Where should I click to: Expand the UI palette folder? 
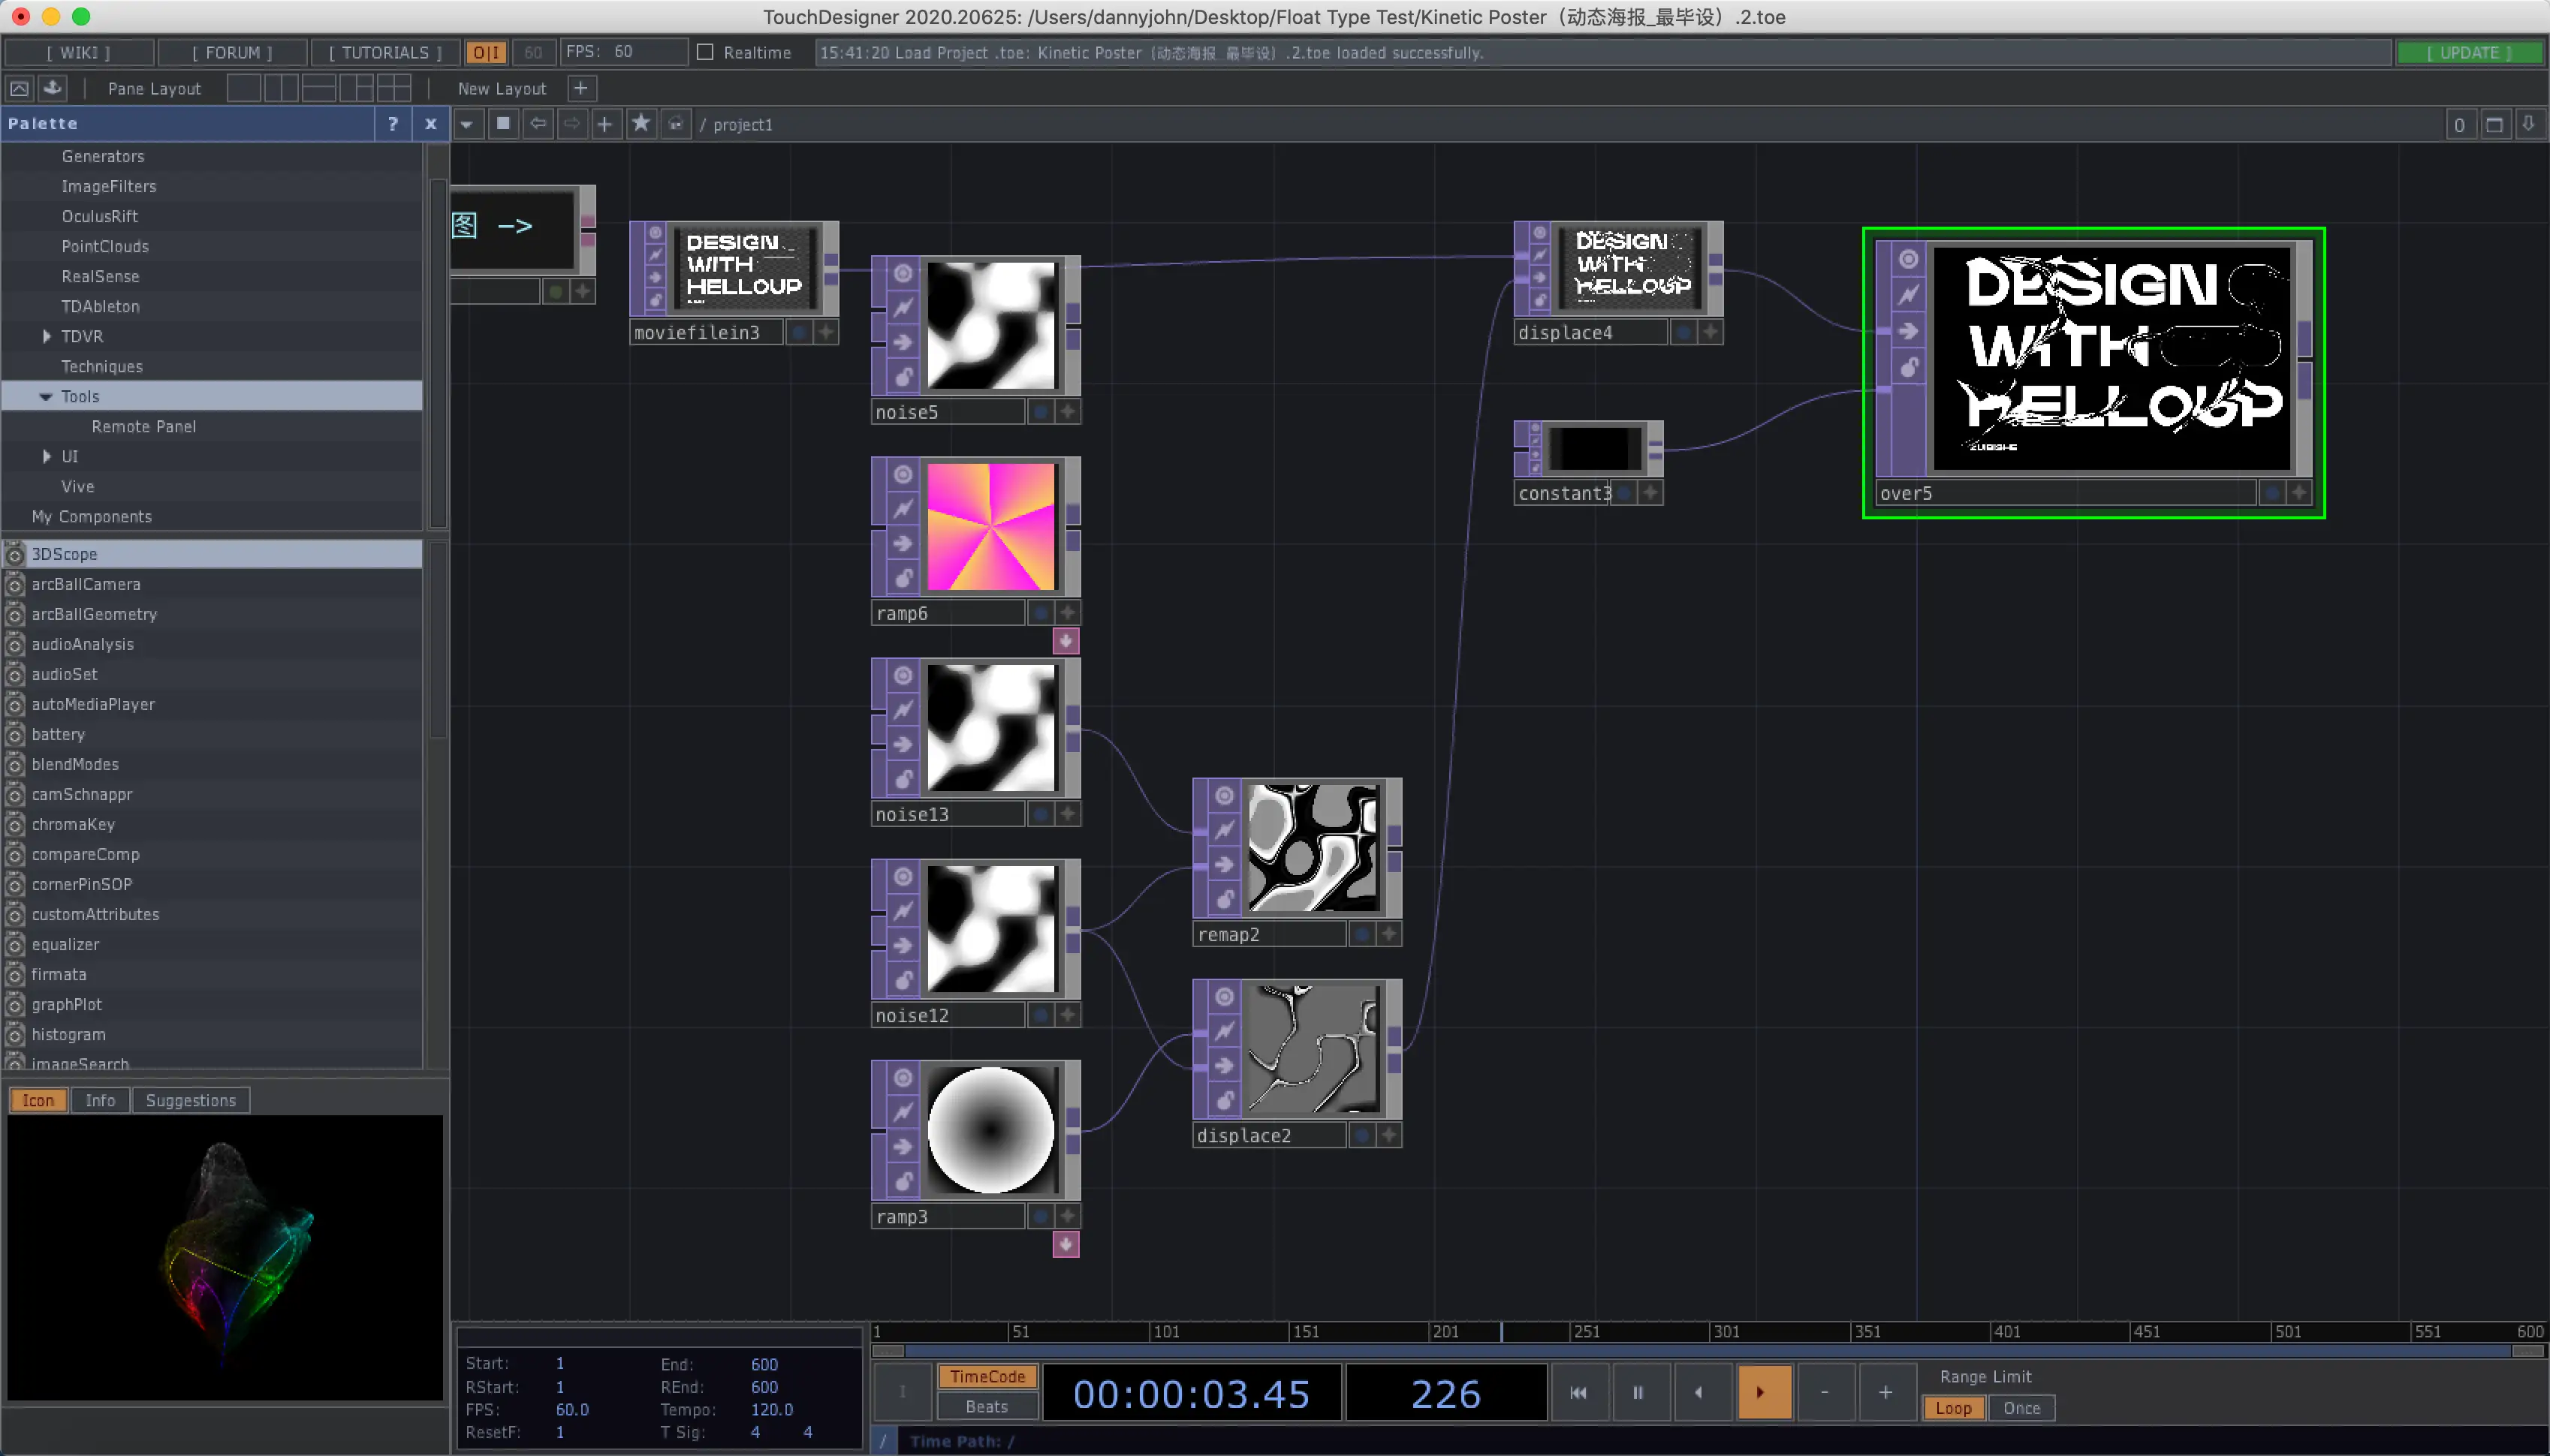click(x=46, y=456)
